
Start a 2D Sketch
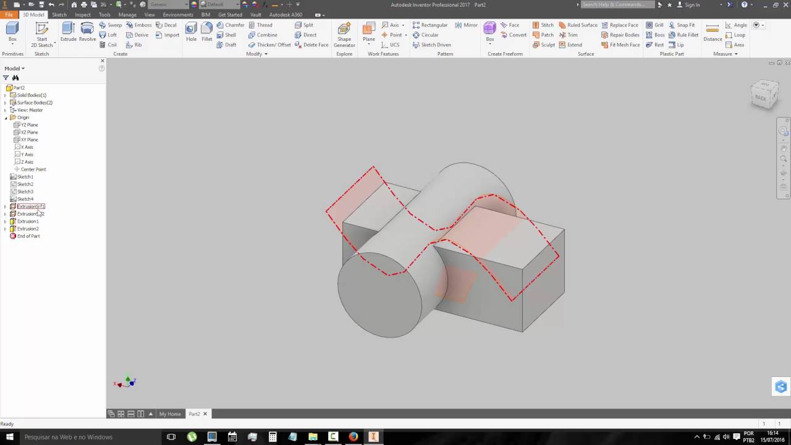pyautogui.click(x=42, y=35)
